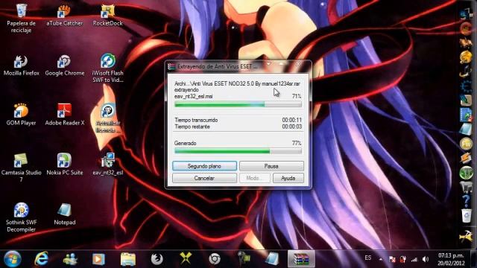
Task: Open Windows Explorer folder from taskbar
Action: click(127, 259)
